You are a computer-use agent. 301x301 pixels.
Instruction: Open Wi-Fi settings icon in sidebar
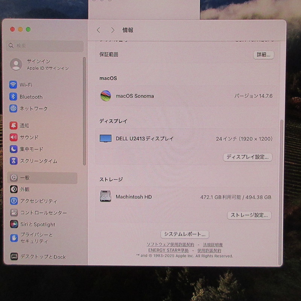[x=13, y=84]
